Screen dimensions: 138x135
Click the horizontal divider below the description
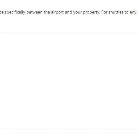click(x=69, y=33)
